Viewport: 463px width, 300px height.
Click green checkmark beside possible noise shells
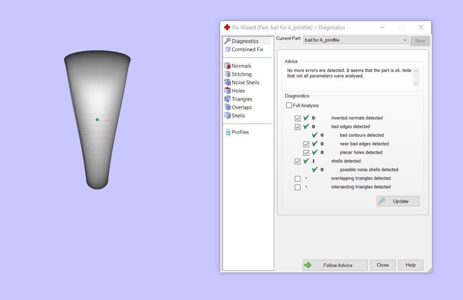click(314, 169)
